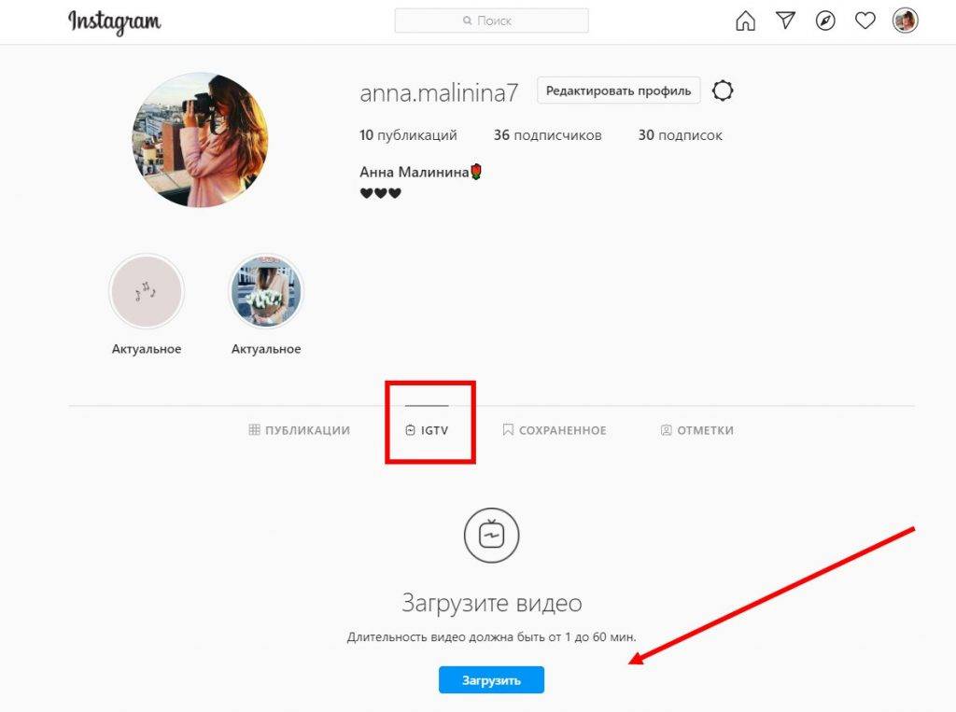The width and height of the screenshot is (956, 712).
Task: Open Direct messages paper plane icon
Action: point(785,21)
